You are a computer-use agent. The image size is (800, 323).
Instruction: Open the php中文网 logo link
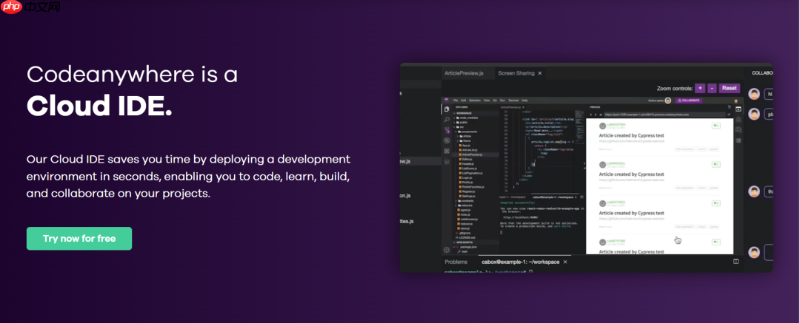pyautogui.click(x=30, y=7)
